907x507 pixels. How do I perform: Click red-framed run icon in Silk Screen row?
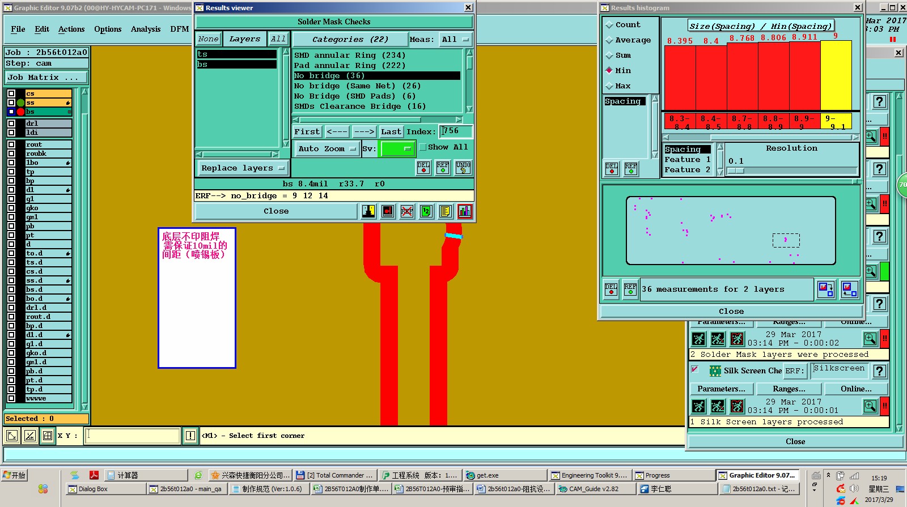point(737,406)
